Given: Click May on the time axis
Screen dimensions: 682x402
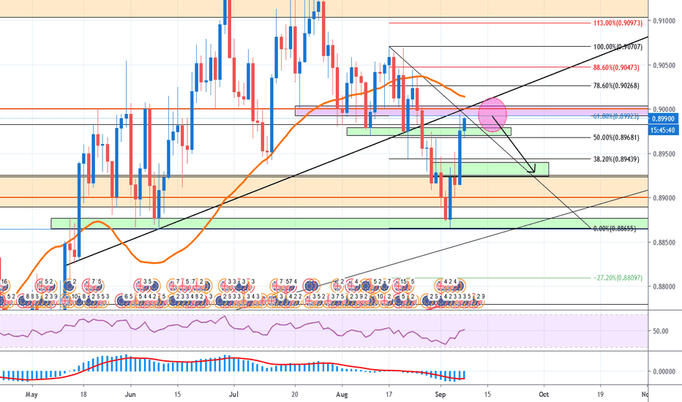Looking at the screenshot, I should point(31,395).
